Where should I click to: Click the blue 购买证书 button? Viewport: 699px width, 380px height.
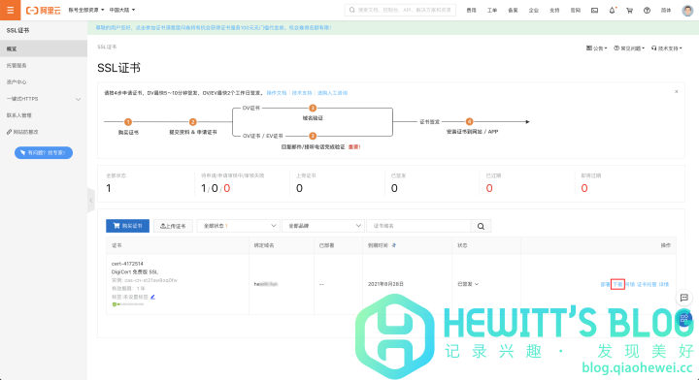tap(127, 226)
